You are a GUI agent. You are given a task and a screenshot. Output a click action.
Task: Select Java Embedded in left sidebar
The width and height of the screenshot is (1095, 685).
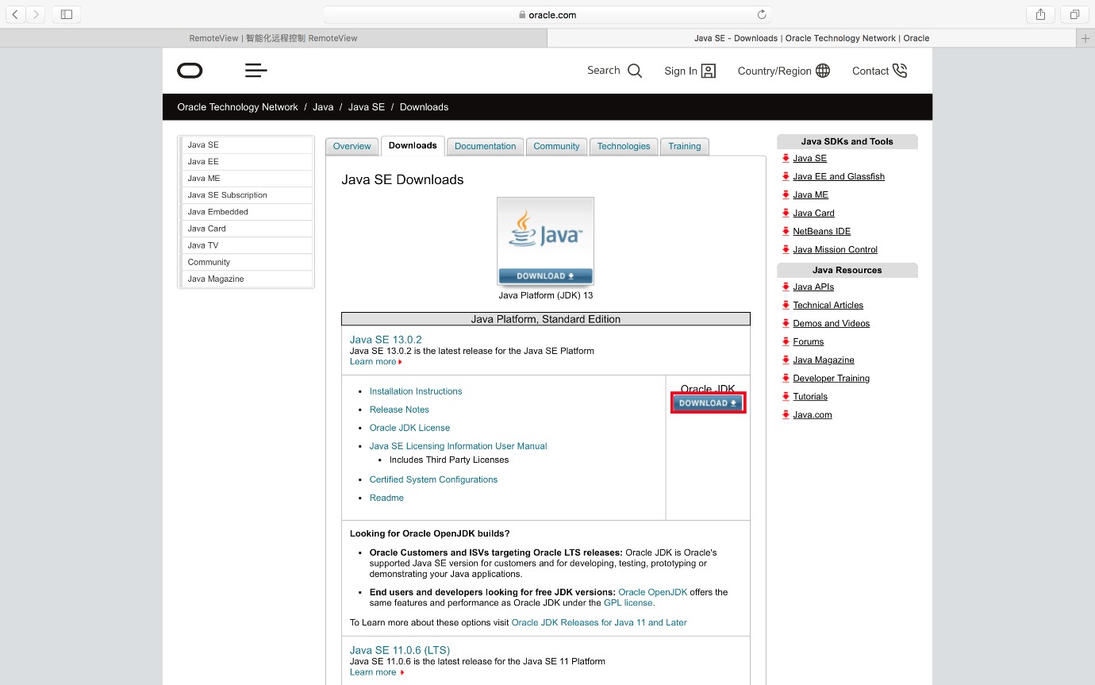[247, 212]
